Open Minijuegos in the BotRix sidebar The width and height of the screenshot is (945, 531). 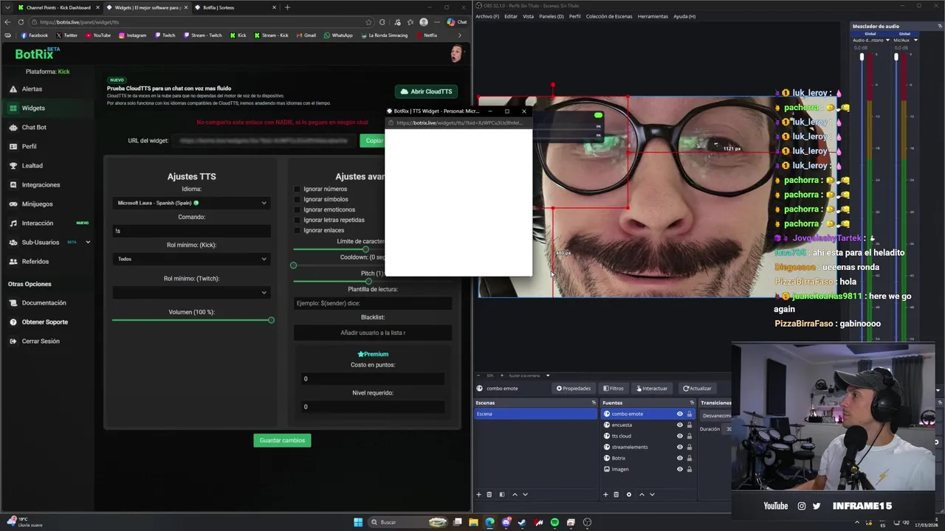click(37, 204)
